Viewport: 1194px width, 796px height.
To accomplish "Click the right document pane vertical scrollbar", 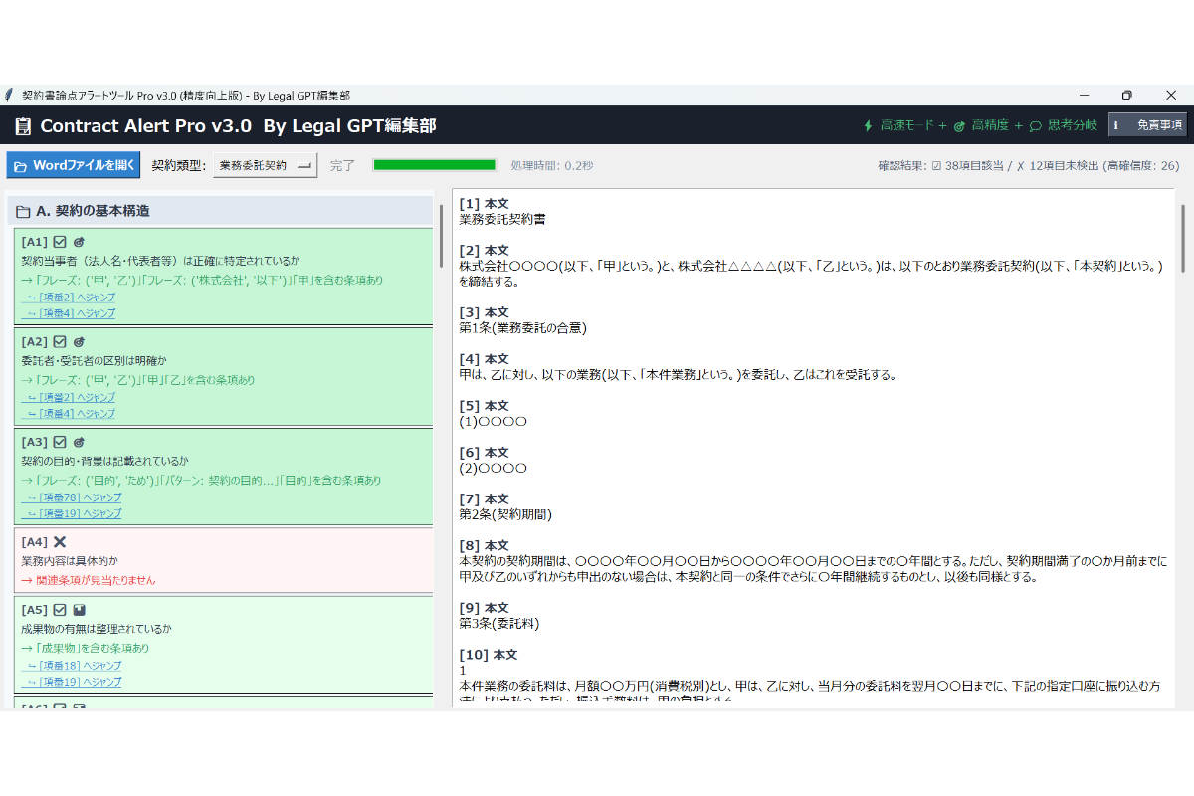I will (1182, 239).
